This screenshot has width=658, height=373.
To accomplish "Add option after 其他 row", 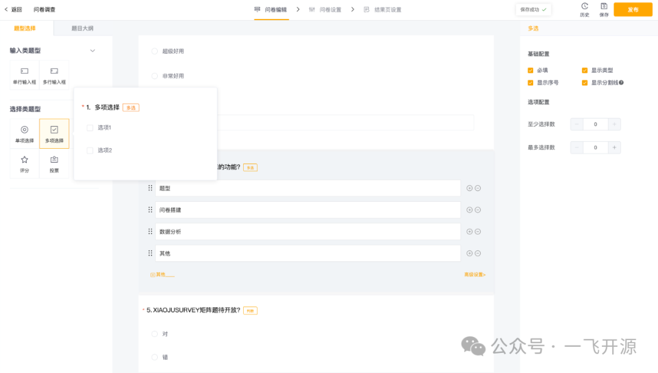I will coord(470,254).
